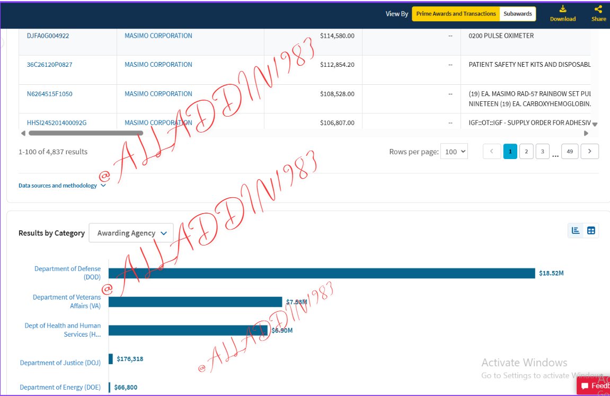Go to results page 1
610x396 pixels.
(510, 151)
